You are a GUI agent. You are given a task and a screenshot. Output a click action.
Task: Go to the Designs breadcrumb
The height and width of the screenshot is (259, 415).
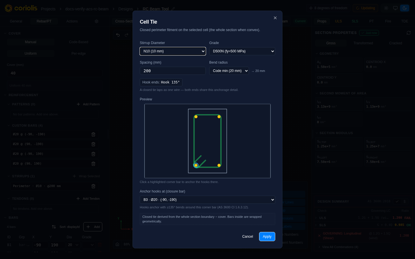126,9
